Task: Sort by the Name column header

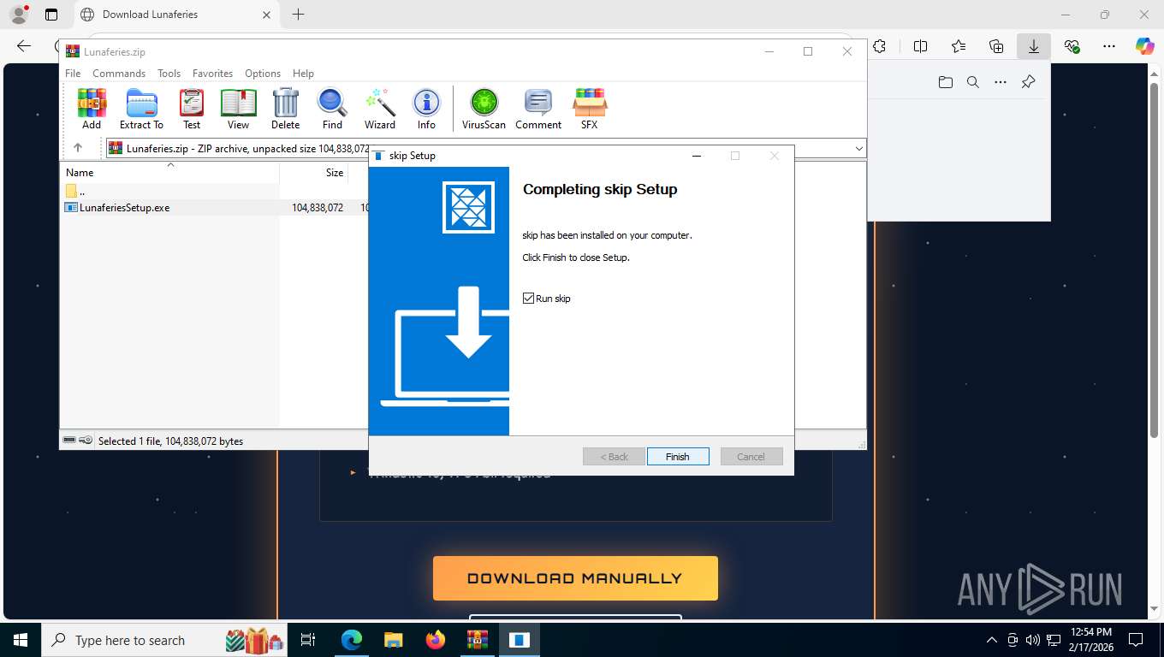Action: (169, 173)
